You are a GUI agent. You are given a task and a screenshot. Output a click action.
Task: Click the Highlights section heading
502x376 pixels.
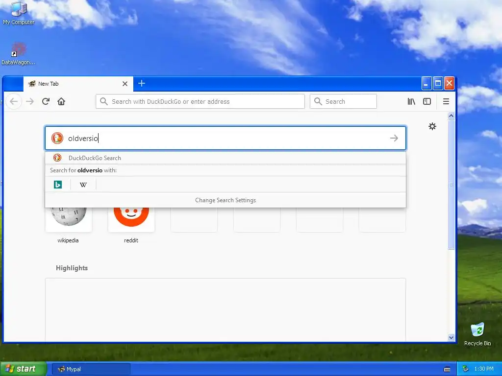point(72,268)
